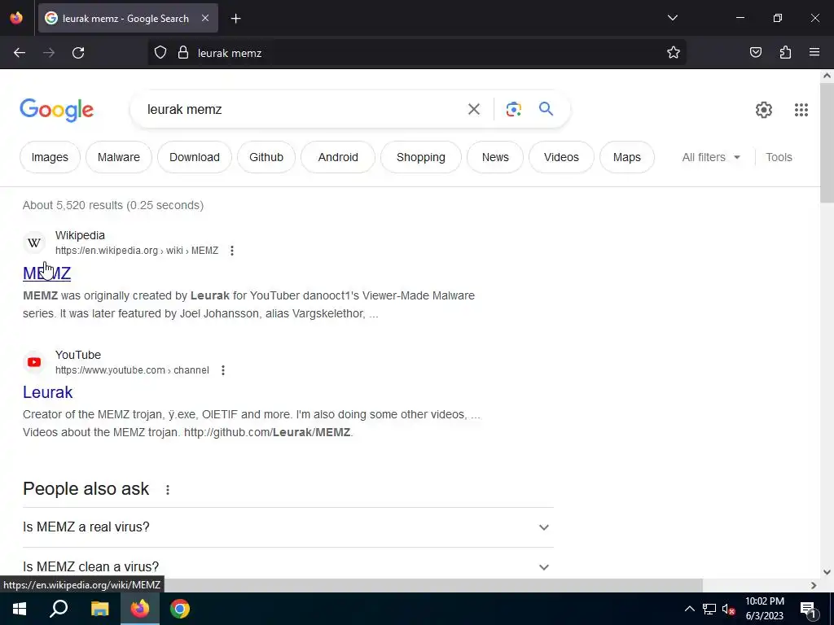Open the Leurak YouTube channel link

tap(47, 392)
